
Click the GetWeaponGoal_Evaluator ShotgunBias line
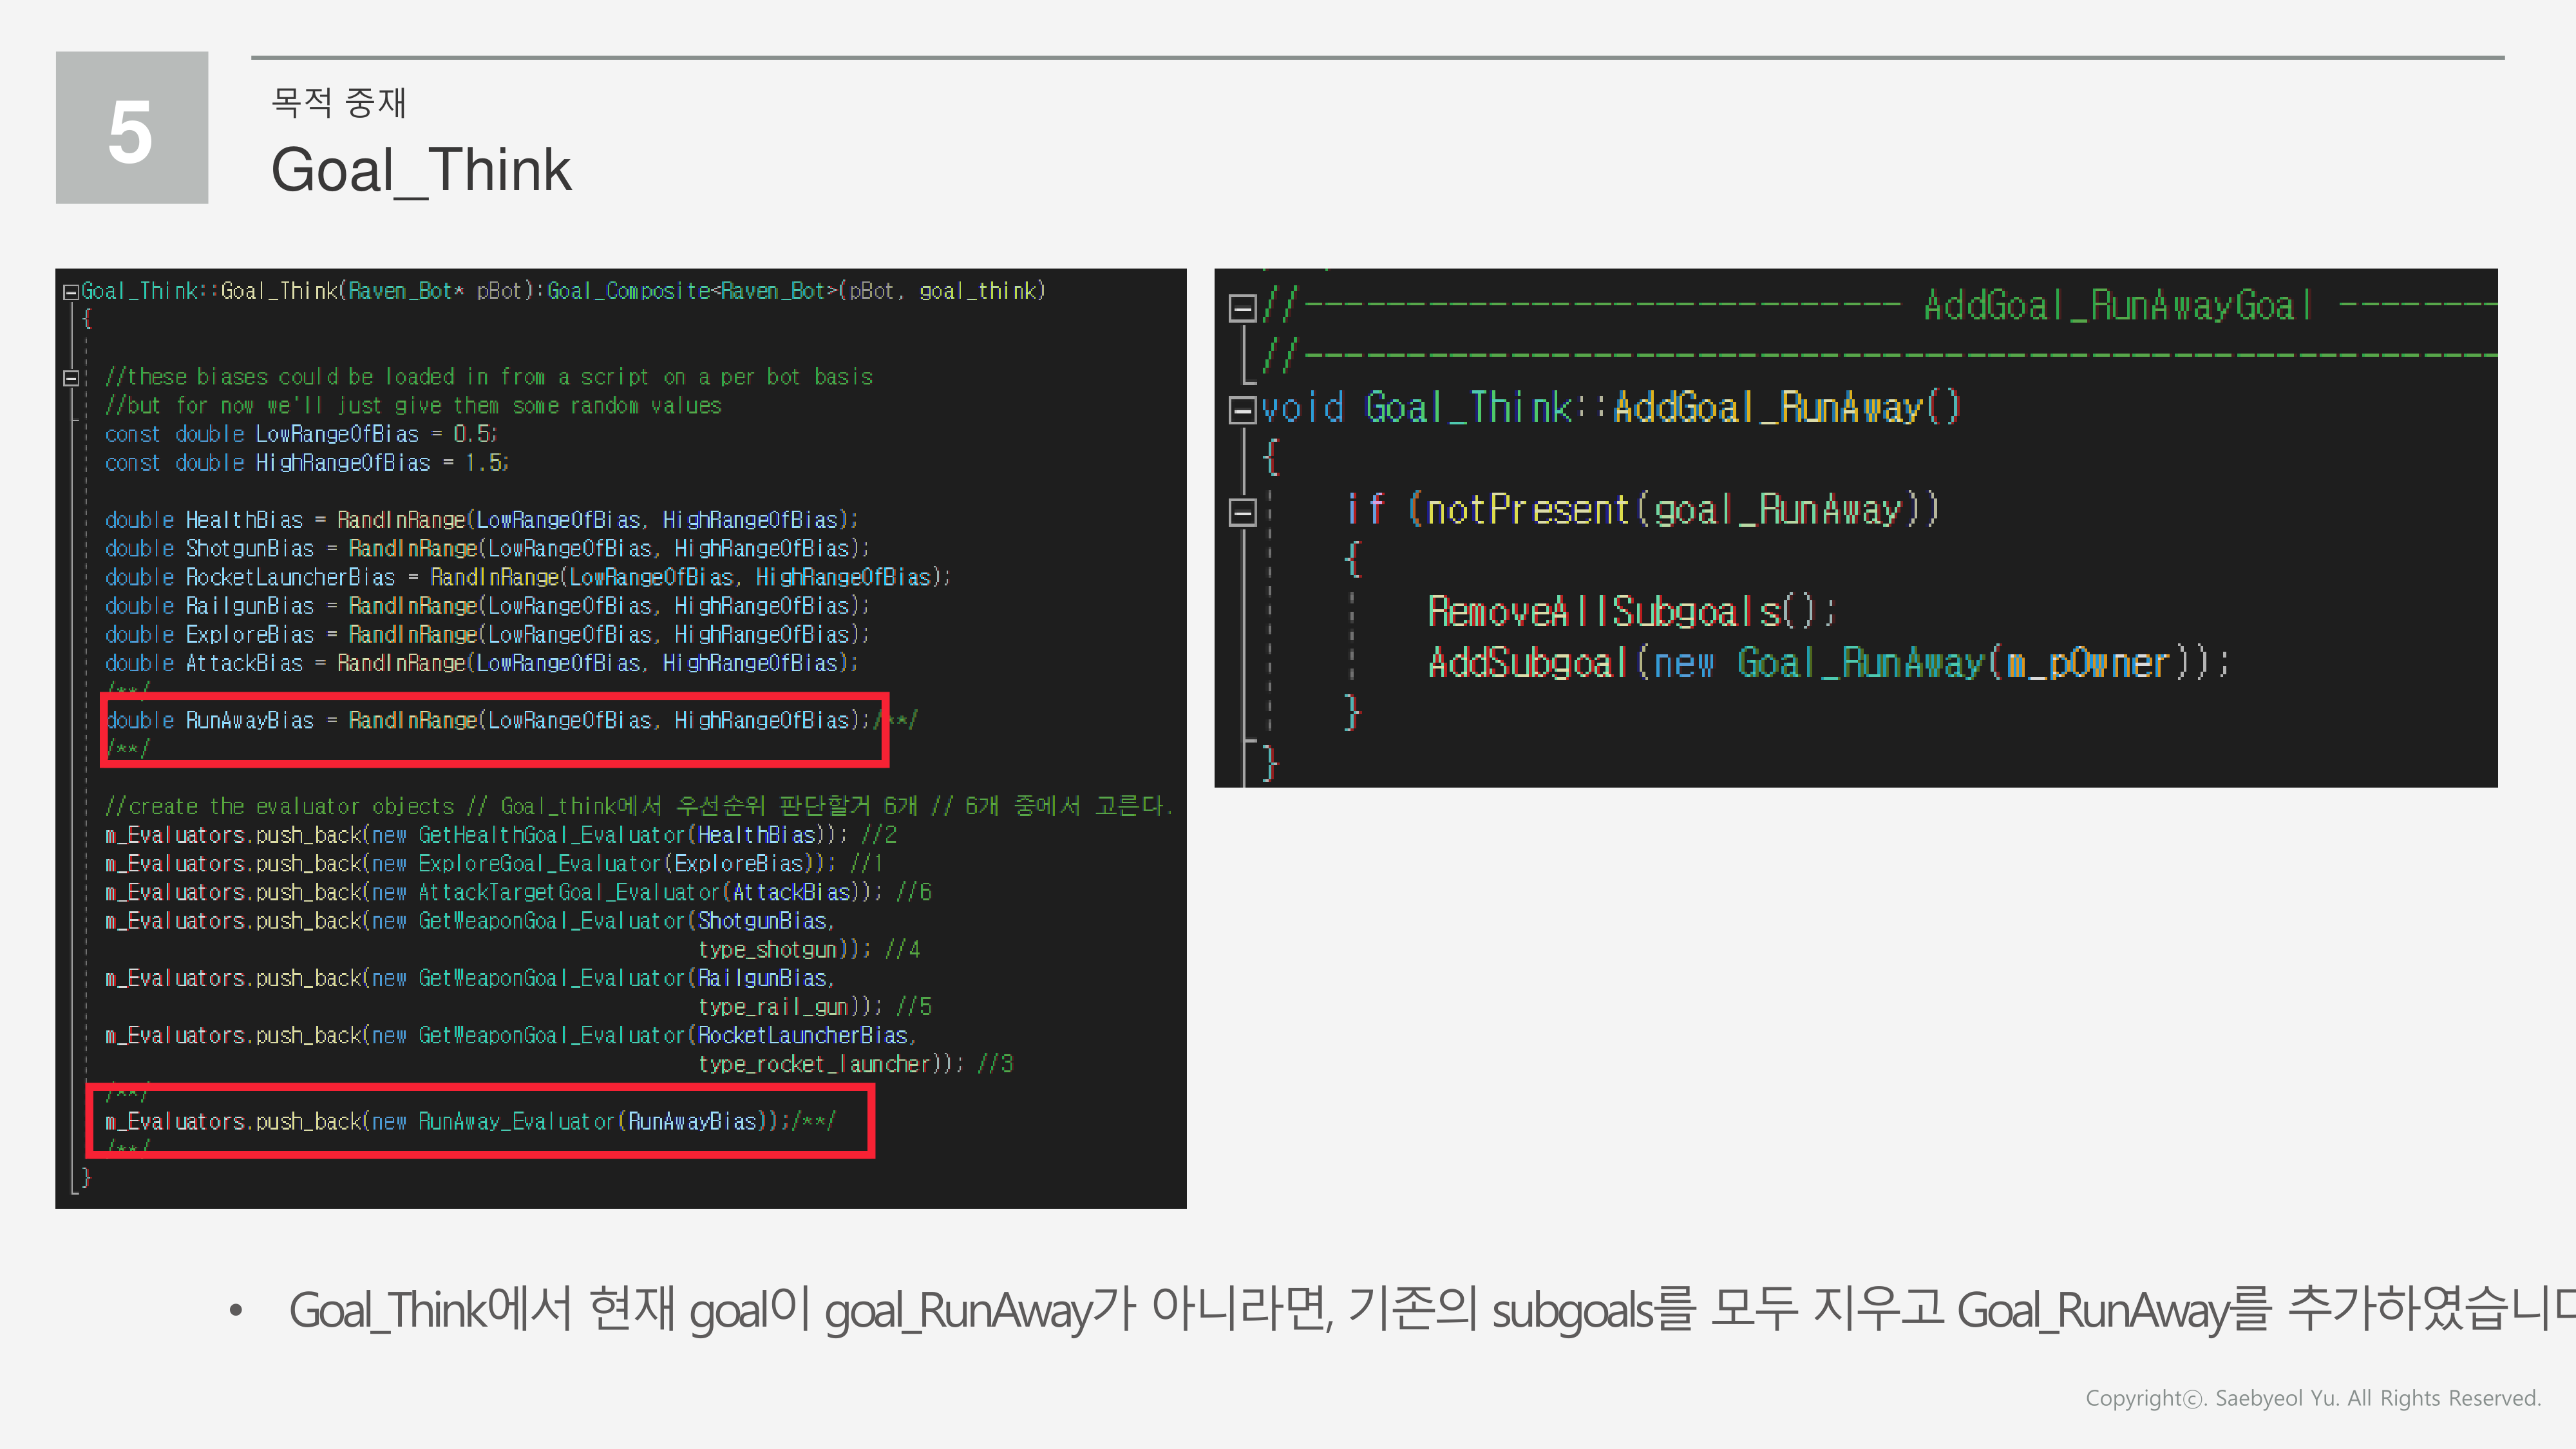tap(470, 920)
